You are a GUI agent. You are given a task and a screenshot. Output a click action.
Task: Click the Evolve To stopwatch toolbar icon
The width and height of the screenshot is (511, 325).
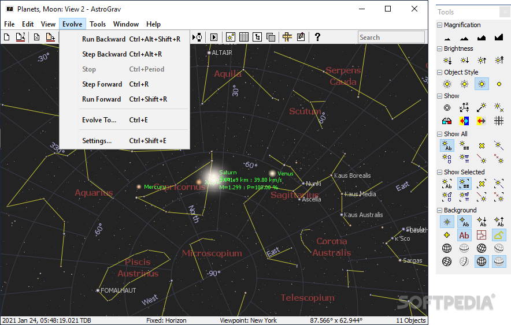pos(197,37)
